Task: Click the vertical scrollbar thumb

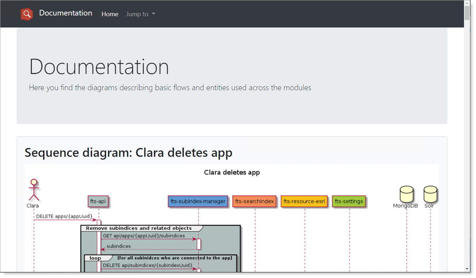Action: pos(467,13)
